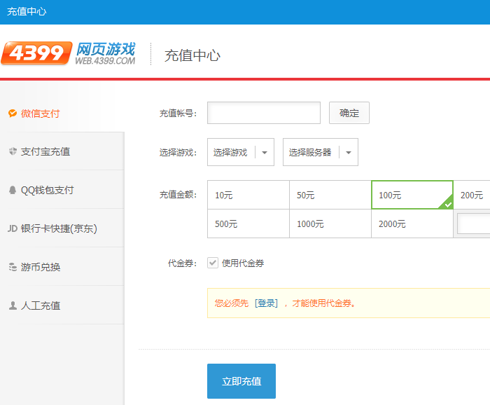Viewport: 490px width, 405px height.
Task: Click the top bar 充值中心 text
Action: 27,12
